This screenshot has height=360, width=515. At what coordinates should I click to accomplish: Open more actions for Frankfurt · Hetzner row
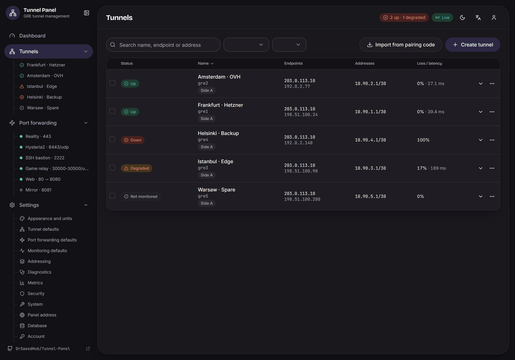pyautogui.click(x=492, y=112)
